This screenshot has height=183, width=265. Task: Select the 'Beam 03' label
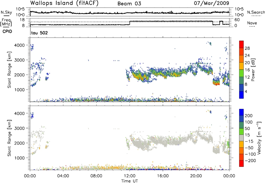coord(129,4)
